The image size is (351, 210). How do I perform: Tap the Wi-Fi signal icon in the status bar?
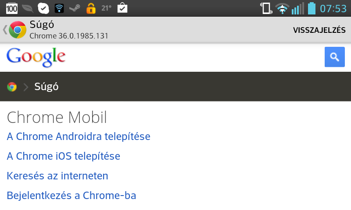click(x=282, y=8)
